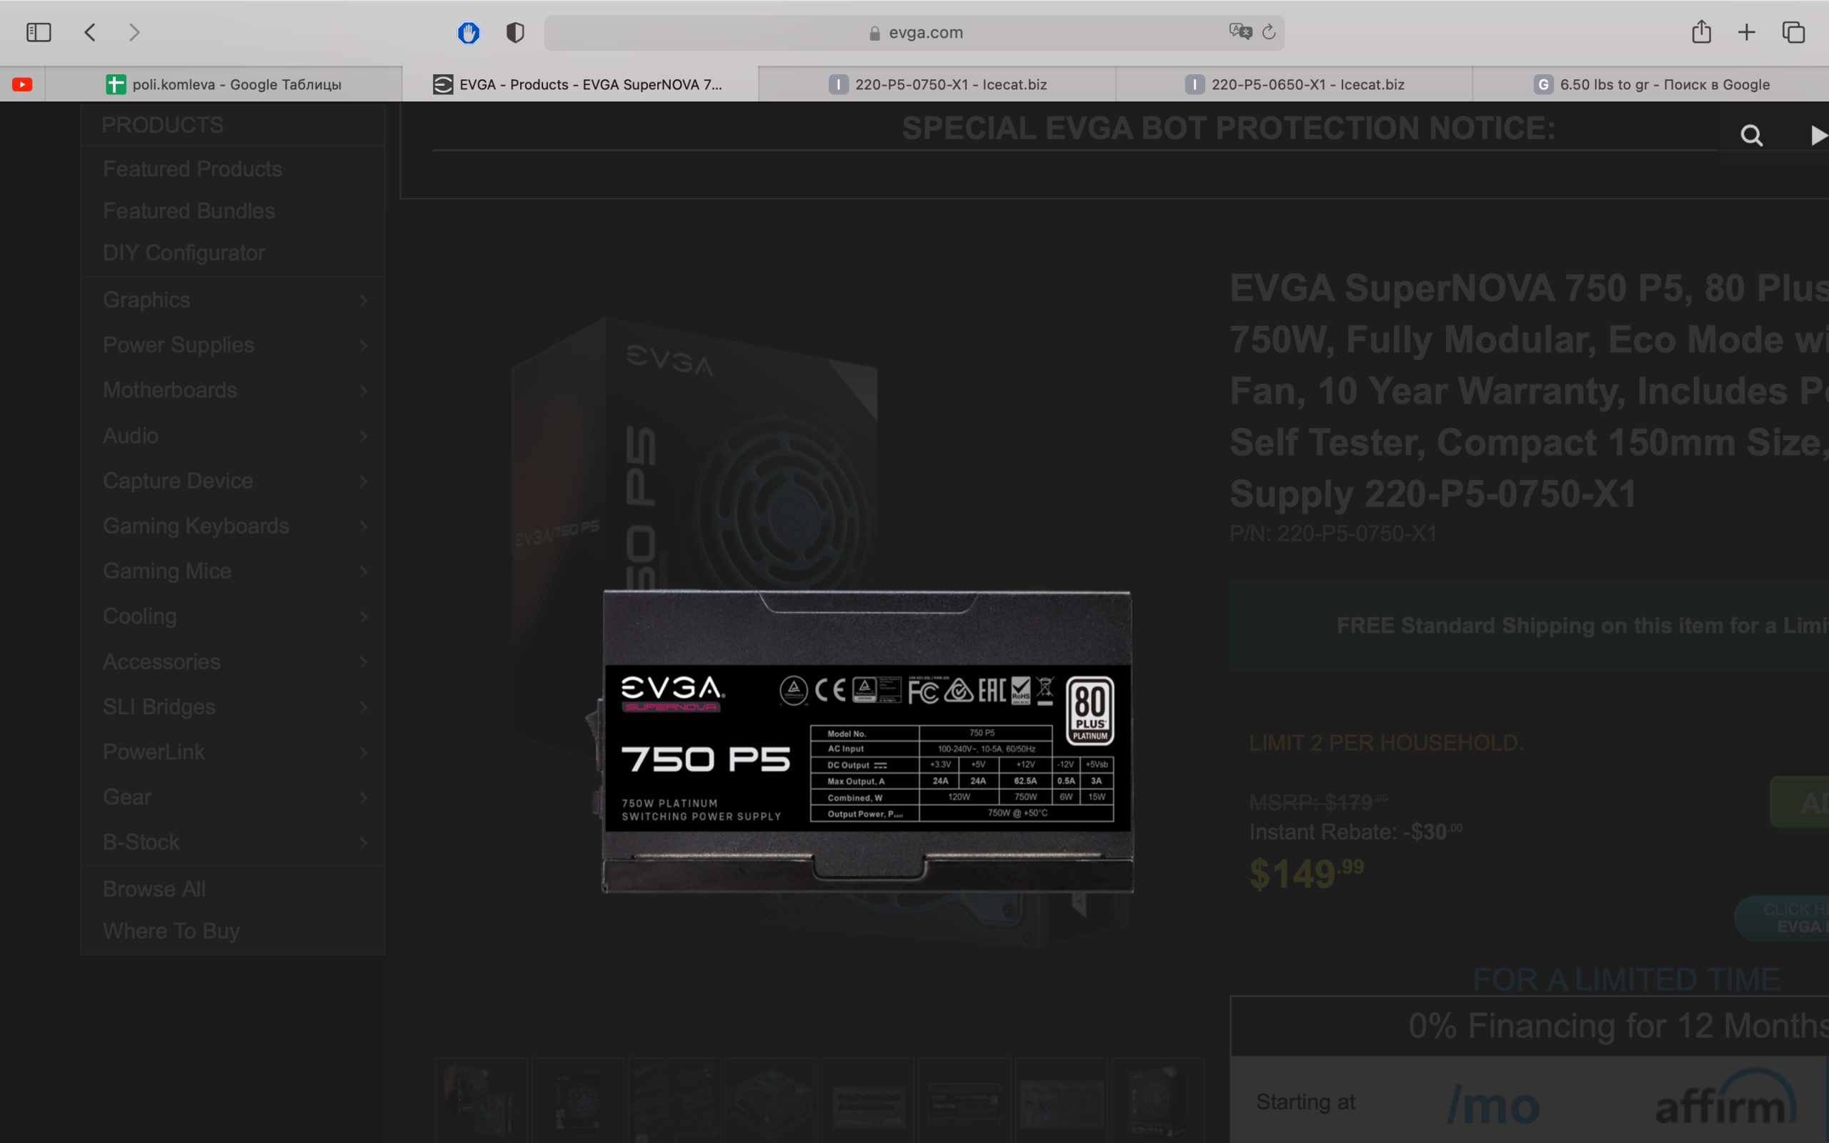Expand the Gaming Mice menu chevron
This screenshot has height=1143, width=1829.
click(x=364, y=571)
